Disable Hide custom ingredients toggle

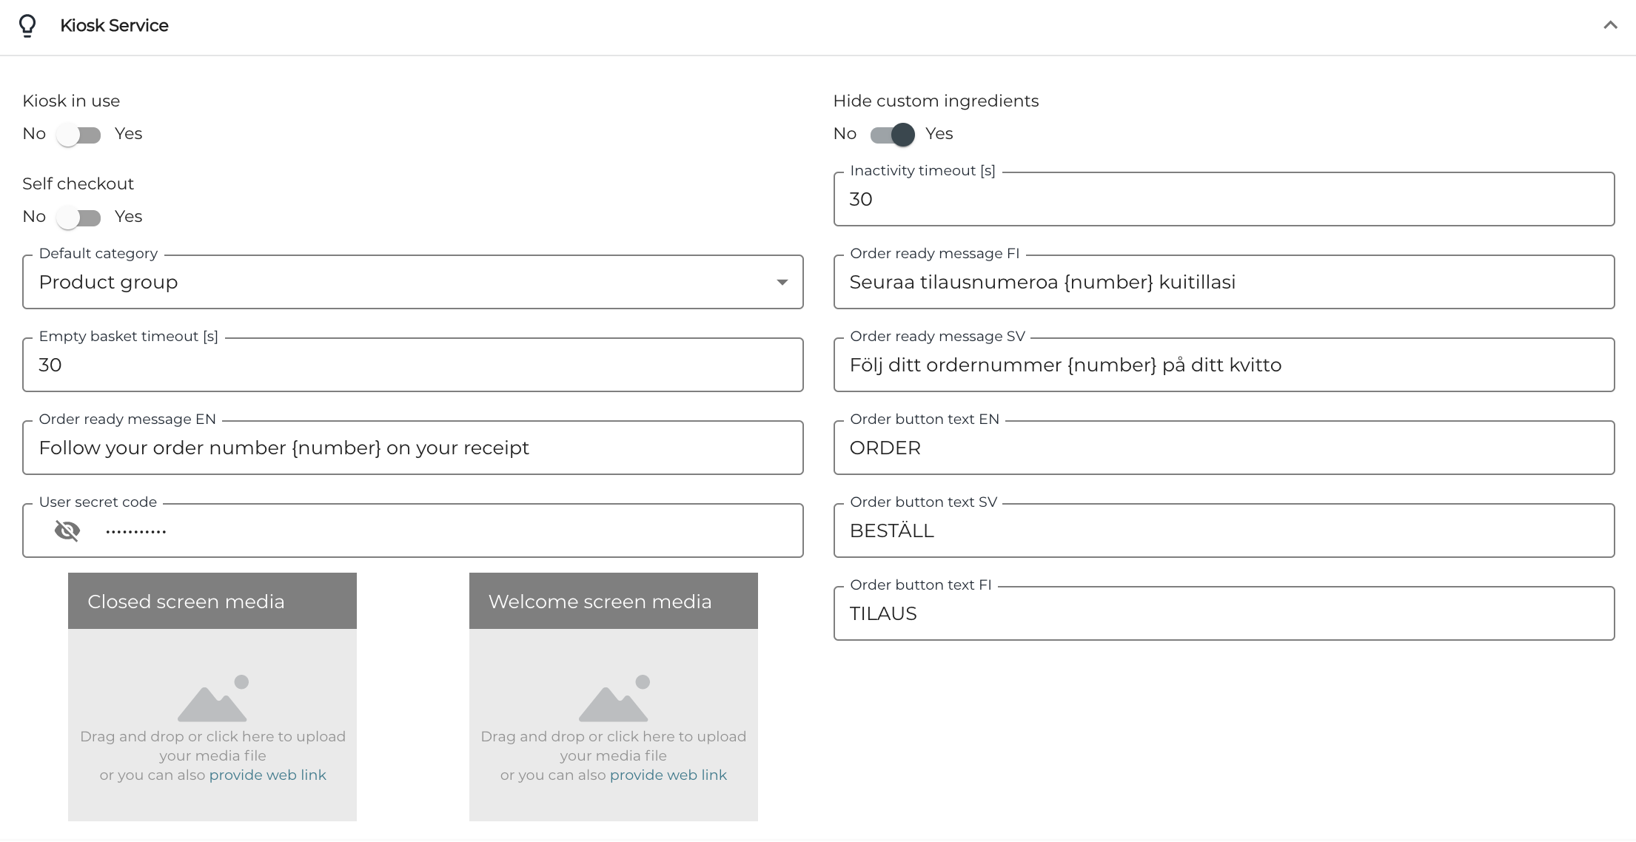point(892,135)
